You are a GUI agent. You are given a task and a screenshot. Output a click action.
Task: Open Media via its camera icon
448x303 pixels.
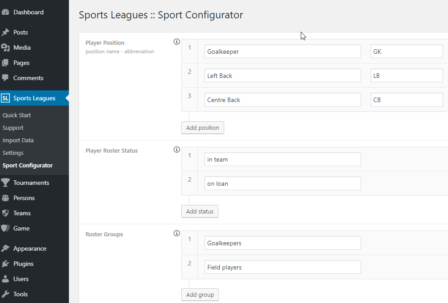click(5, 48)
